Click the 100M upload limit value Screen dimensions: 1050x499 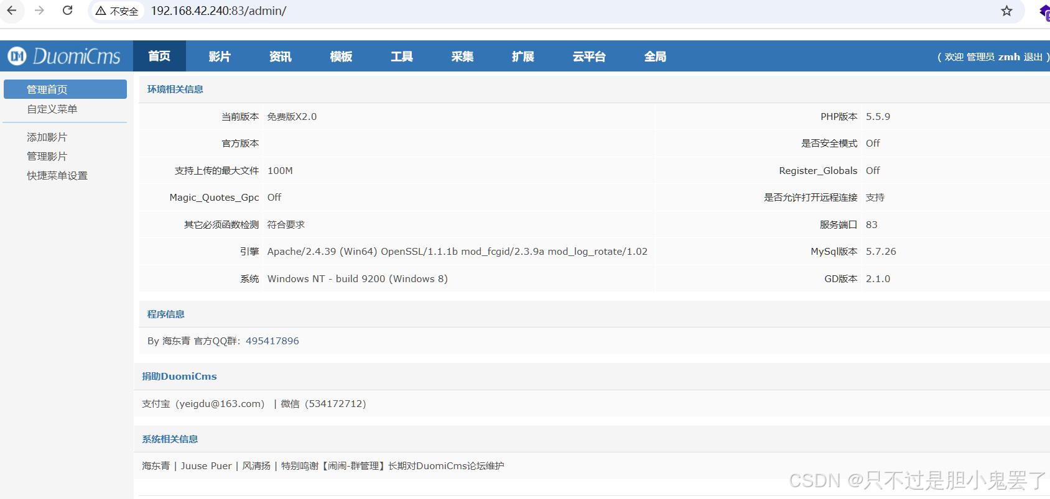(x=280, y=171)
